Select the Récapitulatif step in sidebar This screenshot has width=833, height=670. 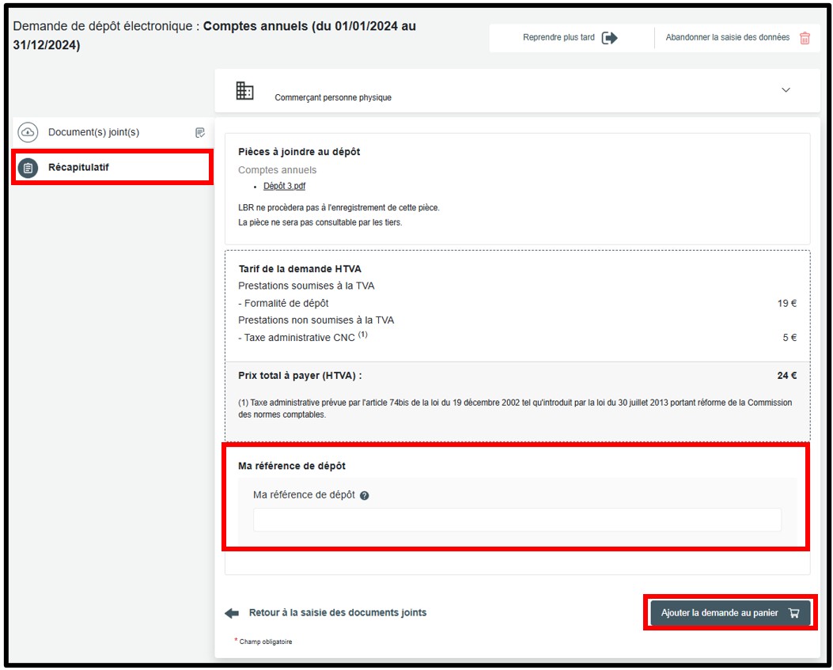(x=78, y=168)
